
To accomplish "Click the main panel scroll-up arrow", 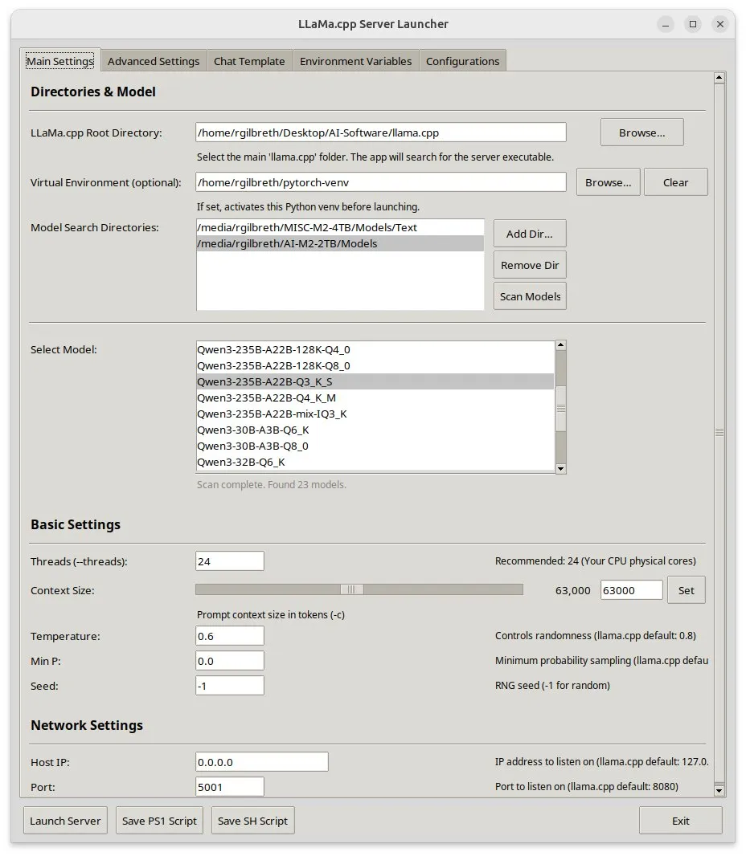I will click(x=719, y=78).
